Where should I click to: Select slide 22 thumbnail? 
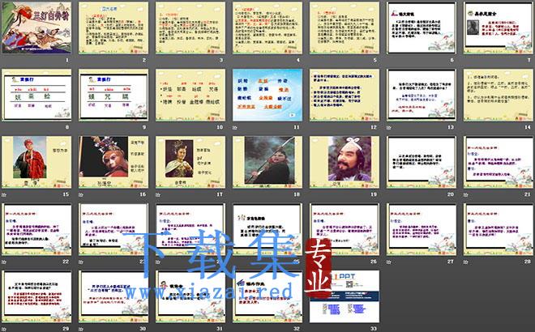click(36, 229)
